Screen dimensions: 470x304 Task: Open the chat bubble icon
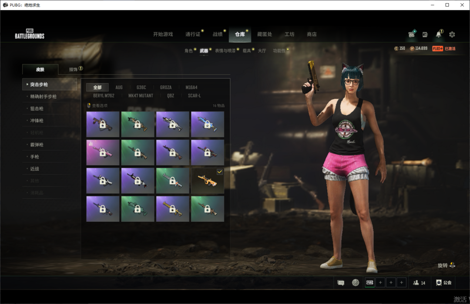pyautogui.click(x=341, y=283)
